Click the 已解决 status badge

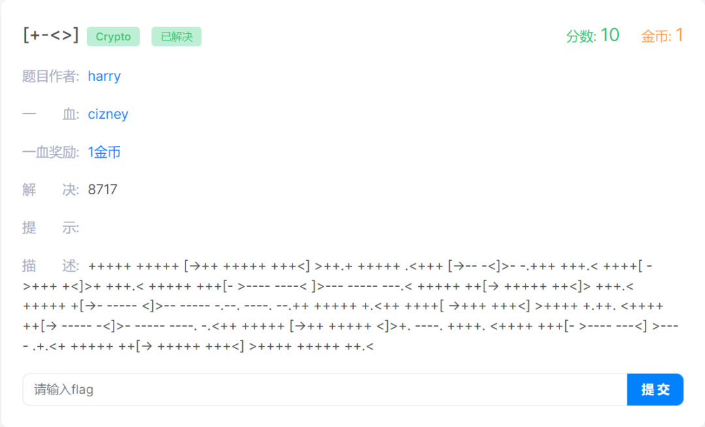[176, 37]
